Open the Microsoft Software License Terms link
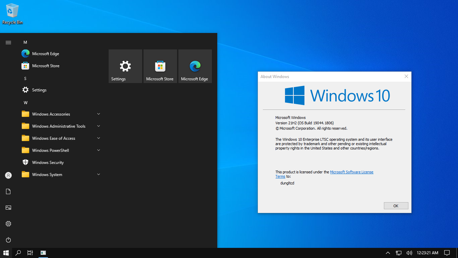This screenshot has height=258, width=458. [351, 172]
